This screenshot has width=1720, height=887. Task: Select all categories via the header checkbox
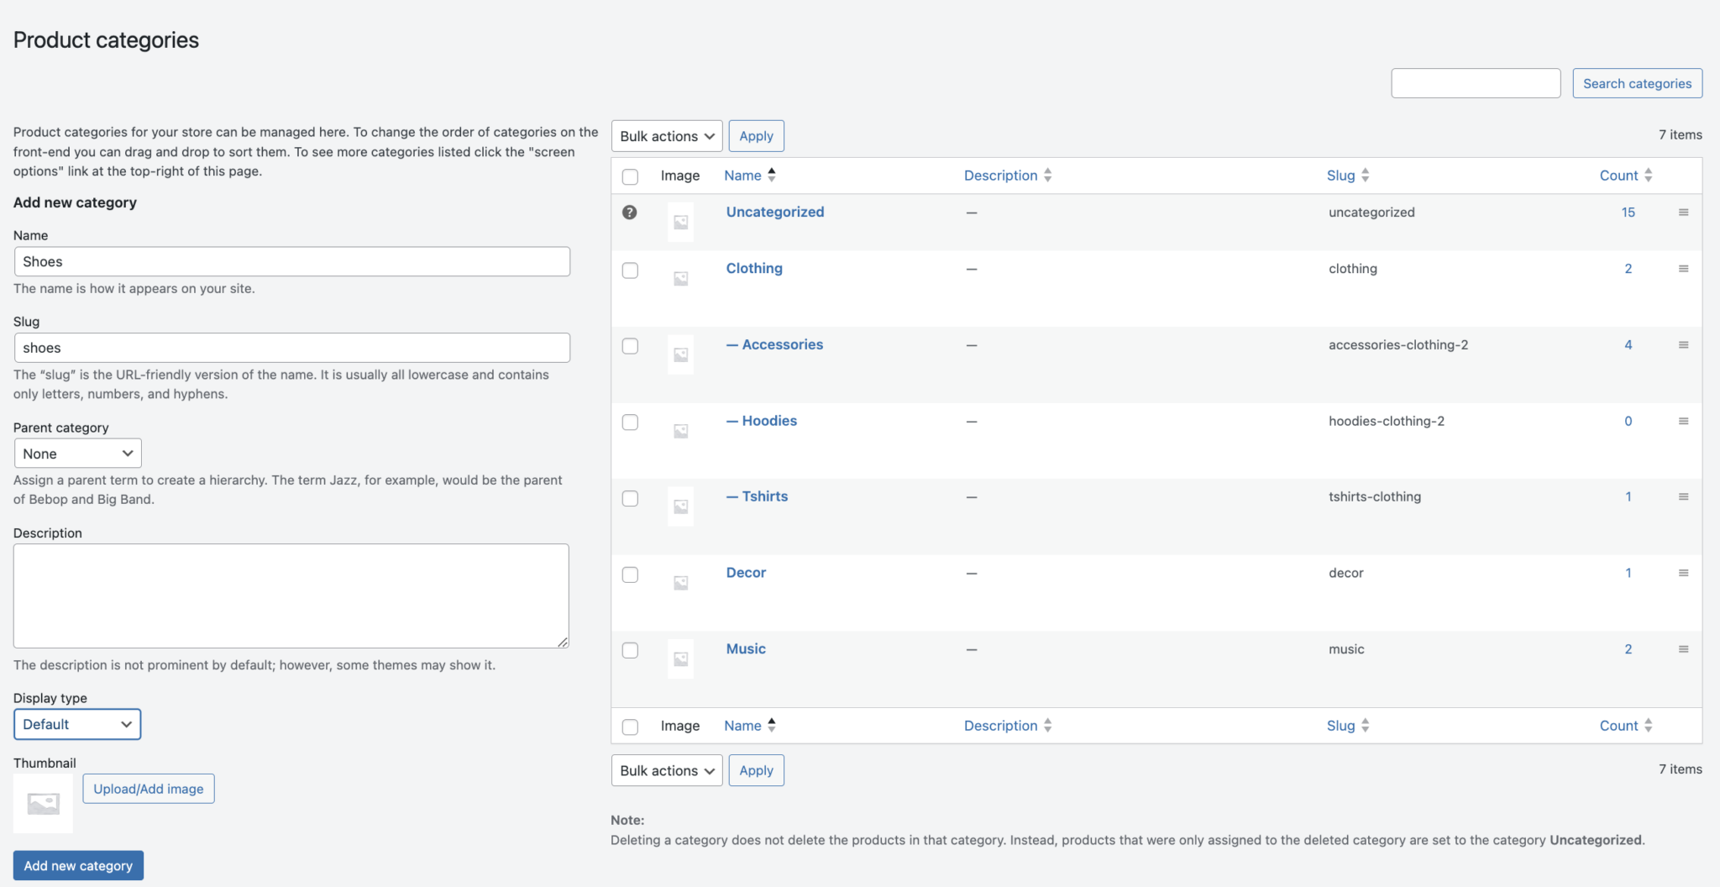(x=630, y=176)
